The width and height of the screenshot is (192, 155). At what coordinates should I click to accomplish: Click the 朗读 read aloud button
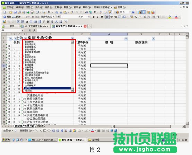click(x=16, y=17)
